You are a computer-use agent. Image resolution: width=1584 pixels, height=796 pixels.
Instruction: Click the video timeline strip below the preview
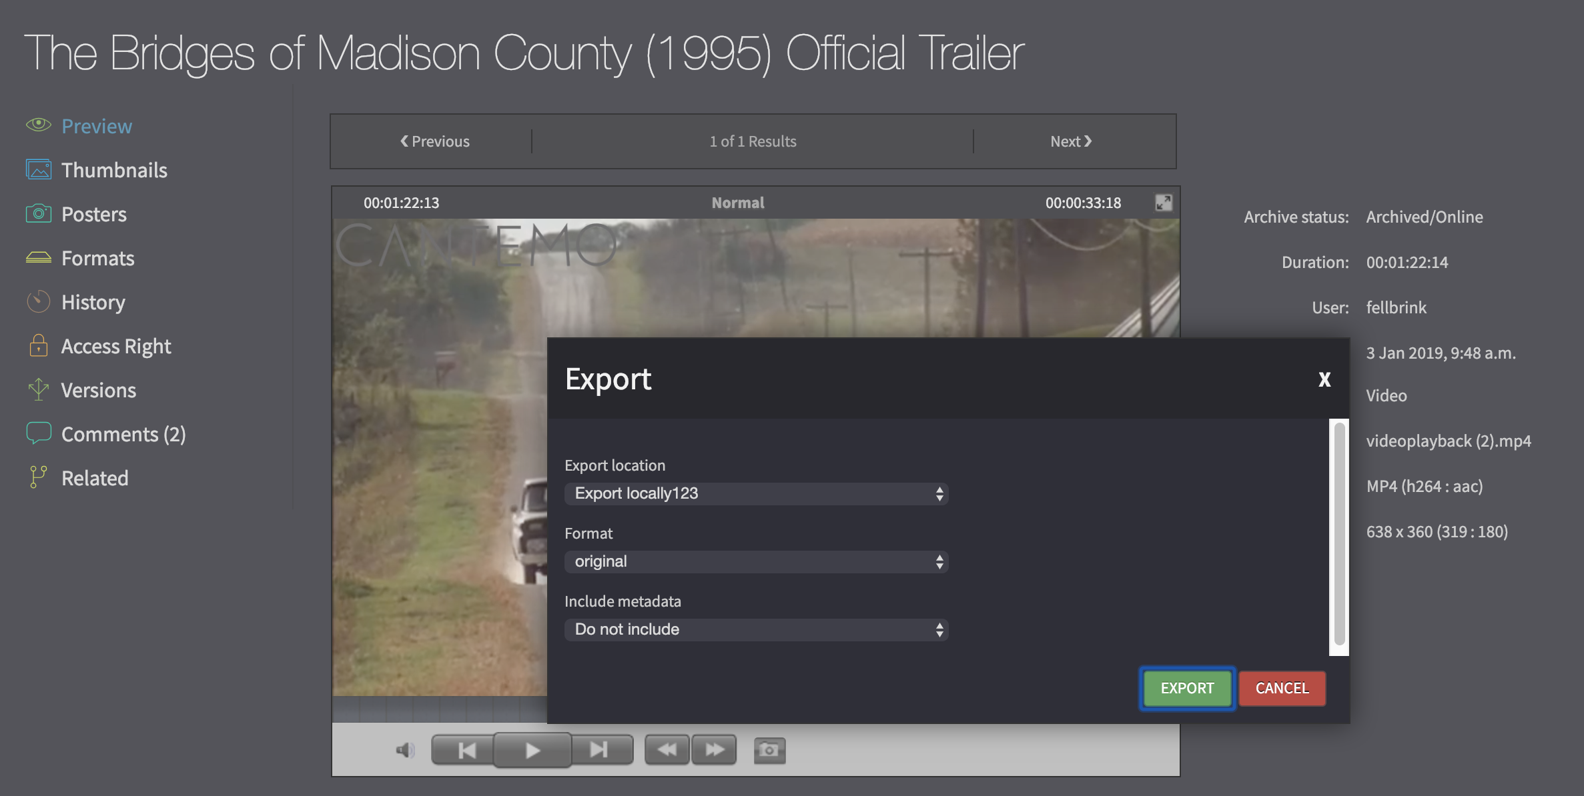point(440,709)
